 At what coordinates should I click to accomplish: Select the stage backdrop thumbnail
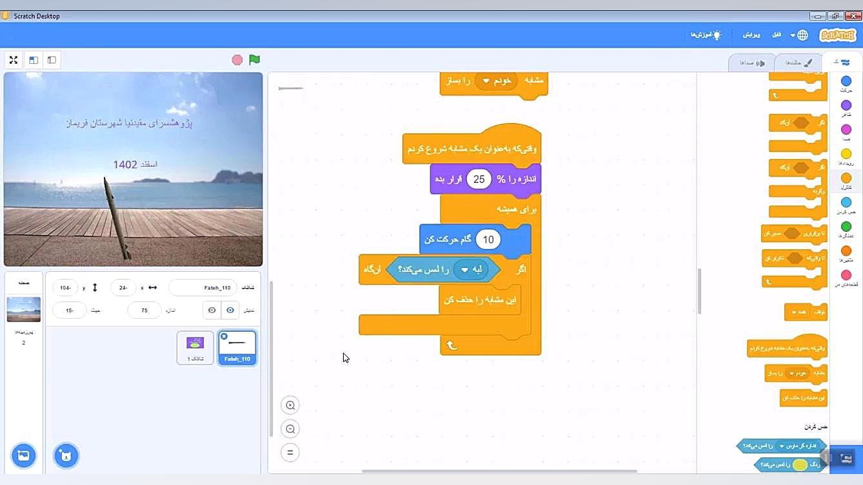pyautogui.click(x=24, y=310)
